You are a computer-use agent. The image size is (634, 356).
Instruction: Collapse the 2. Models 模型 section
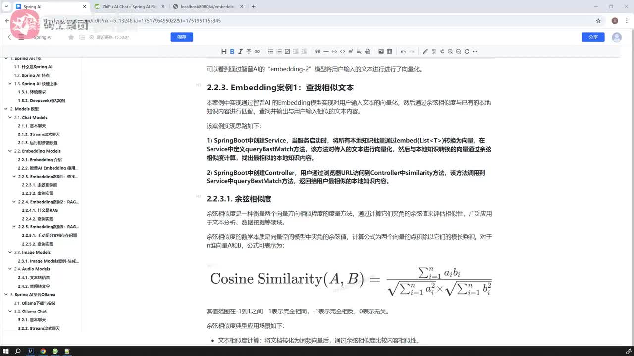tap(5, 109)
